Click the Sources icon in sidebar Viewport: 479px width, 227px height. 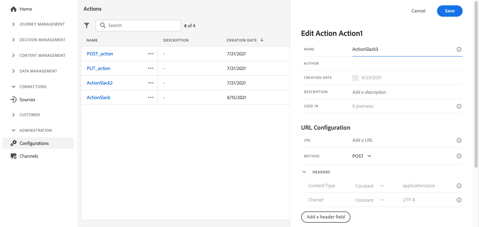coord(14,99)
